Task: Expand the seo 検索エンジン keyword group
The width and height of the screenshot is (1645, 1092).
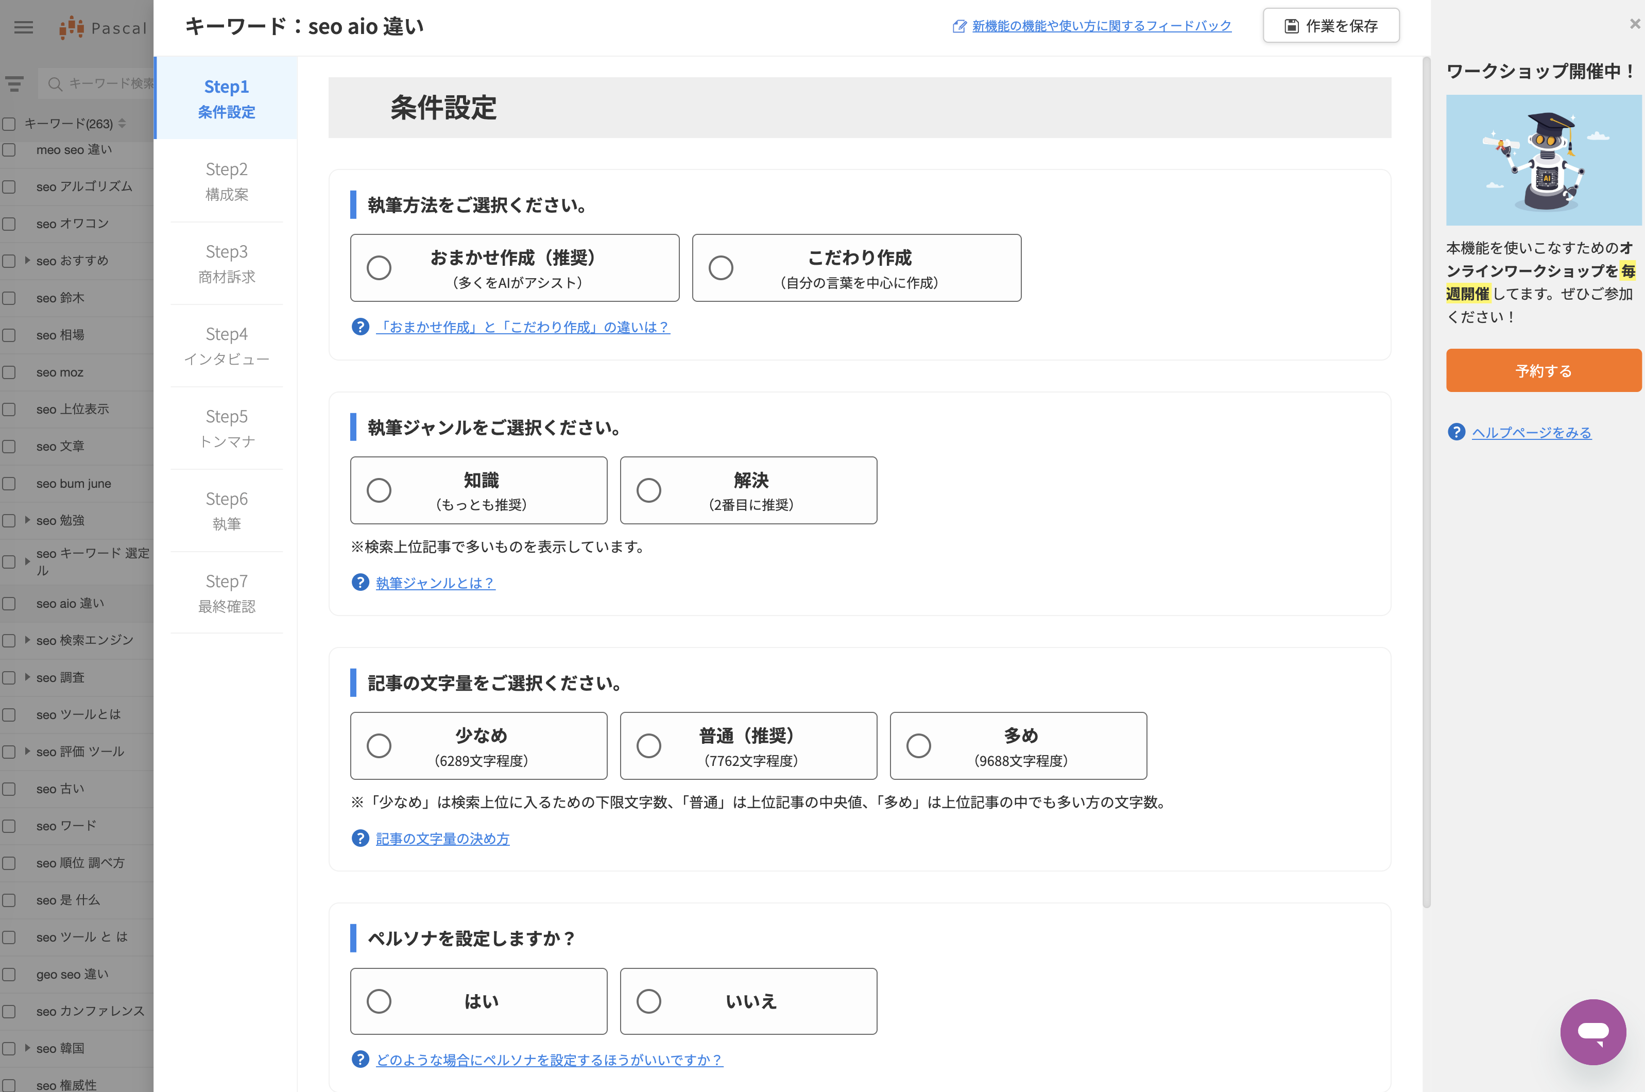Action: point(27,640)
